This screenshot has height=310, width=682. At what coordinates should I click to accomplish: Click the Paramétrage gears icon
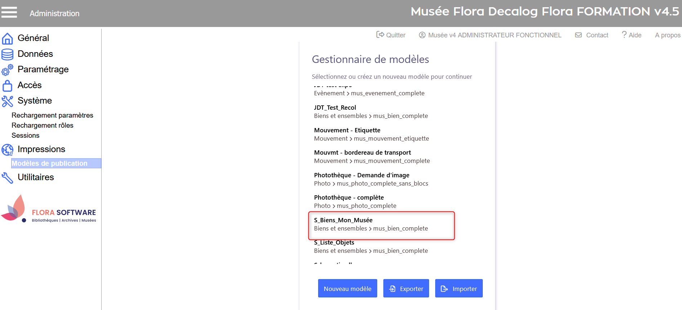7,70
